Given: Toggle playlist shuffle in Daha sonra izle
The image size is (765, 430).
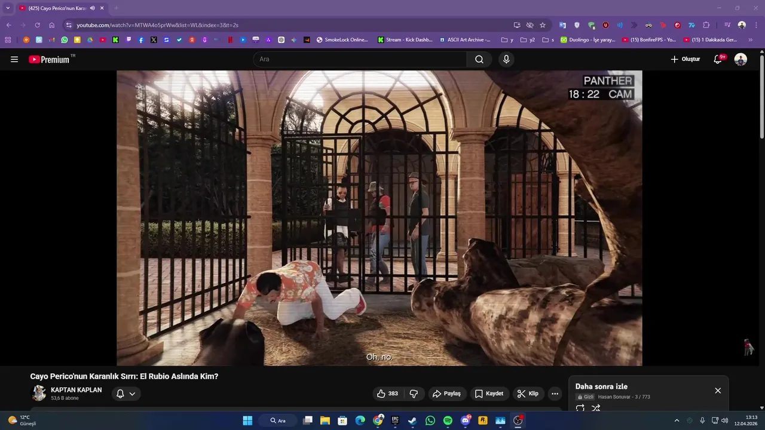Looking at the screenshot, I should point(596,408).
